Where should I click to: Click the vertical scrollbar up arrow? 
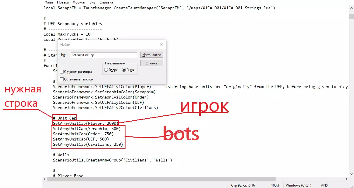[351, 8]
